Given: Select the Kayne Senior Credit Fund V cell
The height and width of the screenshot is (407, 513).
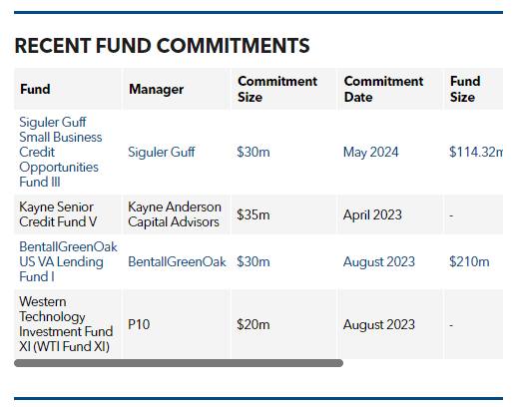Looking at the screenshot, I should point(68,214).
